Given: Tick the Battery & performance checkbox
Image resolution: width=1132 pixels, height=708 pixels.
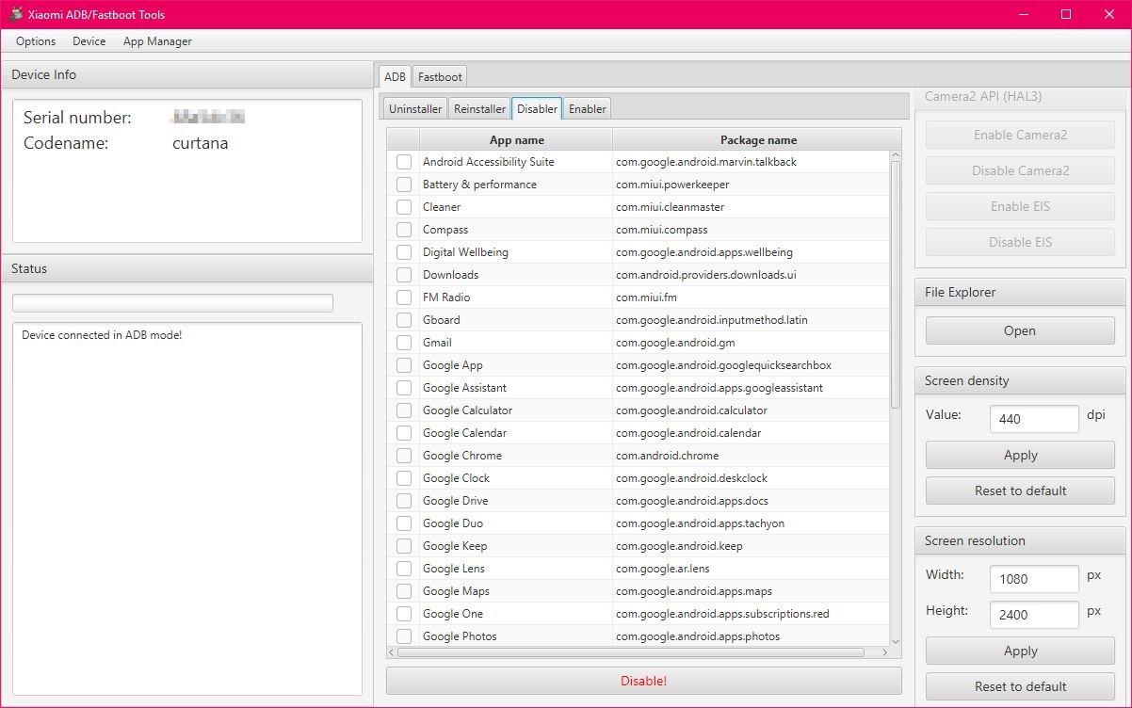Looking at the screenshot, I should pyautogui.click(x=404, y=185).
